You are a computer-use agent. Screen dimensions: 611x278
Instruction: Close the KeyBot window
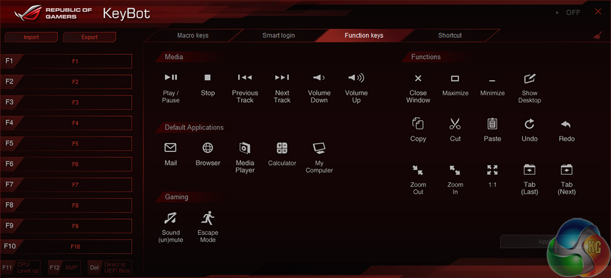pos(598,12)
